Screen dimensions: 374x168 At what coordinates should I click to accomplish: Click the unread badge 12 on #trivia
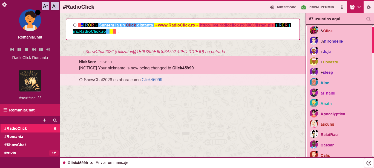(x=54, y=153)
